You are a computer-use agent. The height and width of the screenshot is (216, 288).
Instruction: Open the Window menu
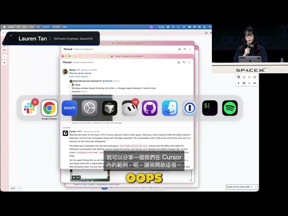[56, 27]
